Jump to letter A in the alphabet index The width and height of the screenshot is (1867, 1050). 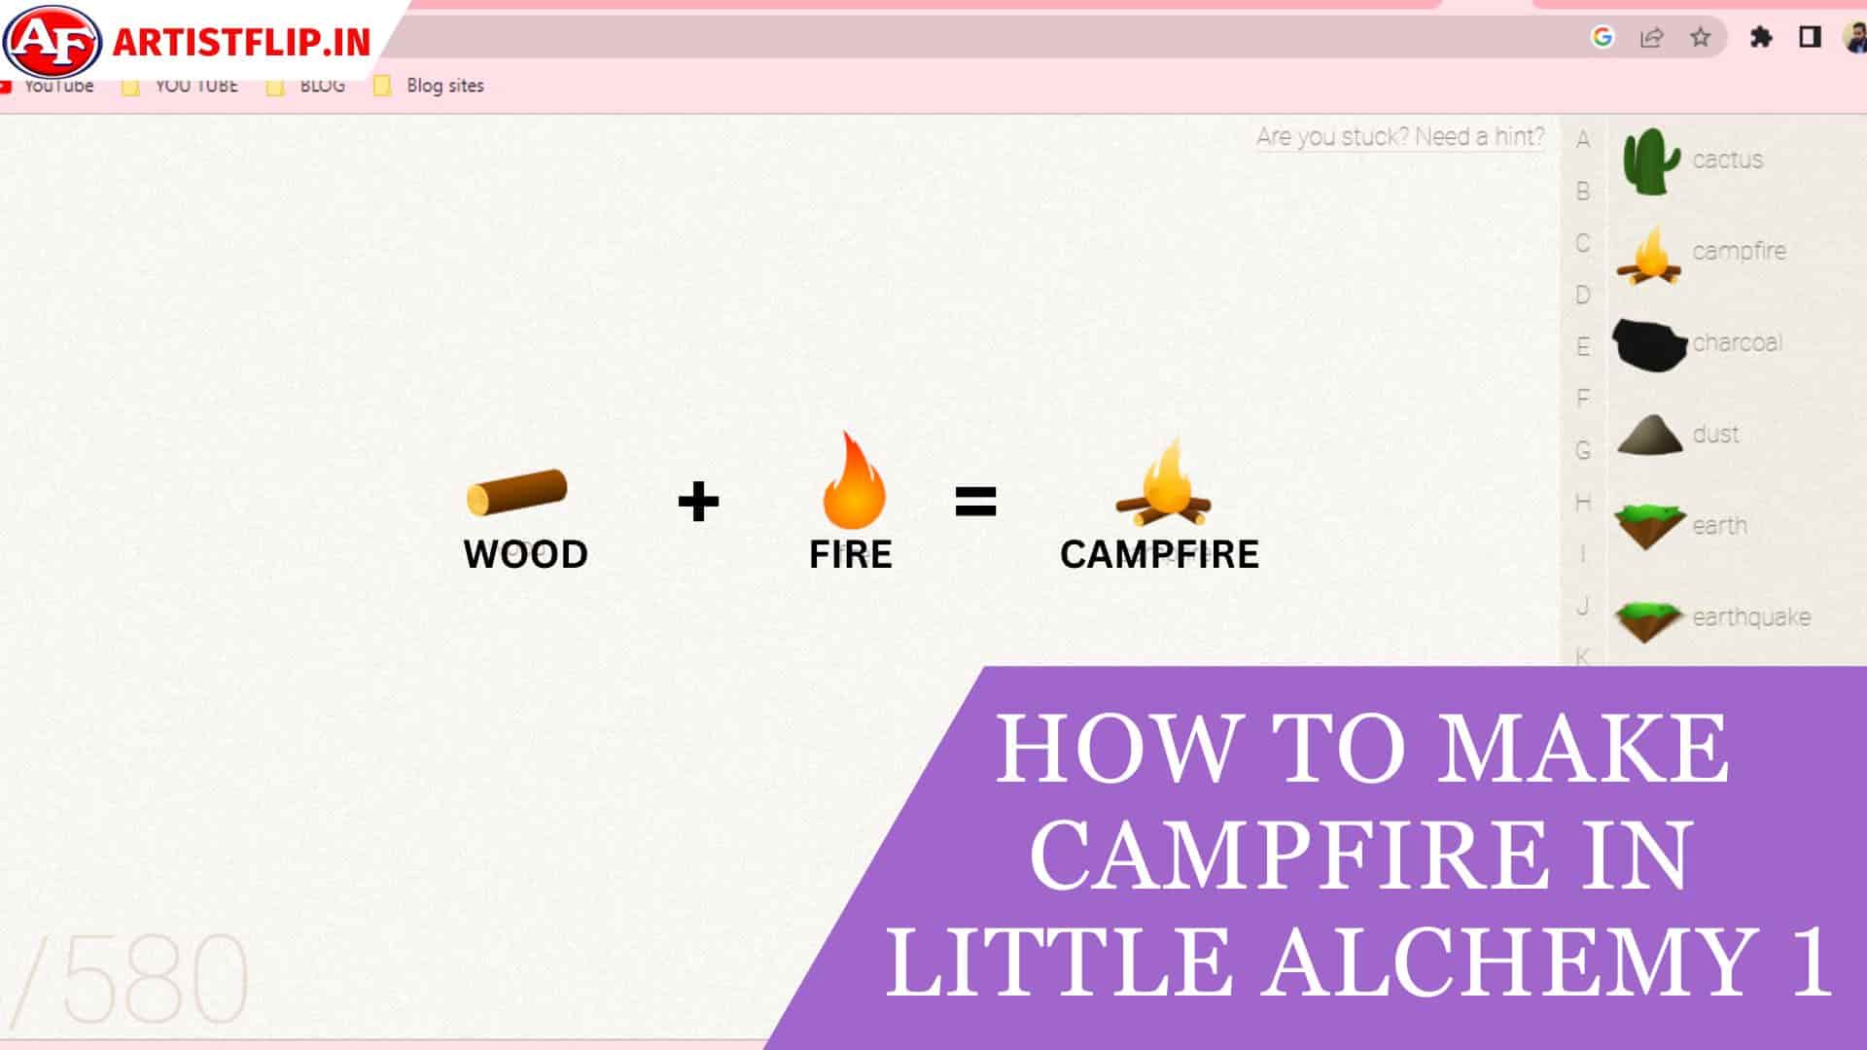[1583, 140]
